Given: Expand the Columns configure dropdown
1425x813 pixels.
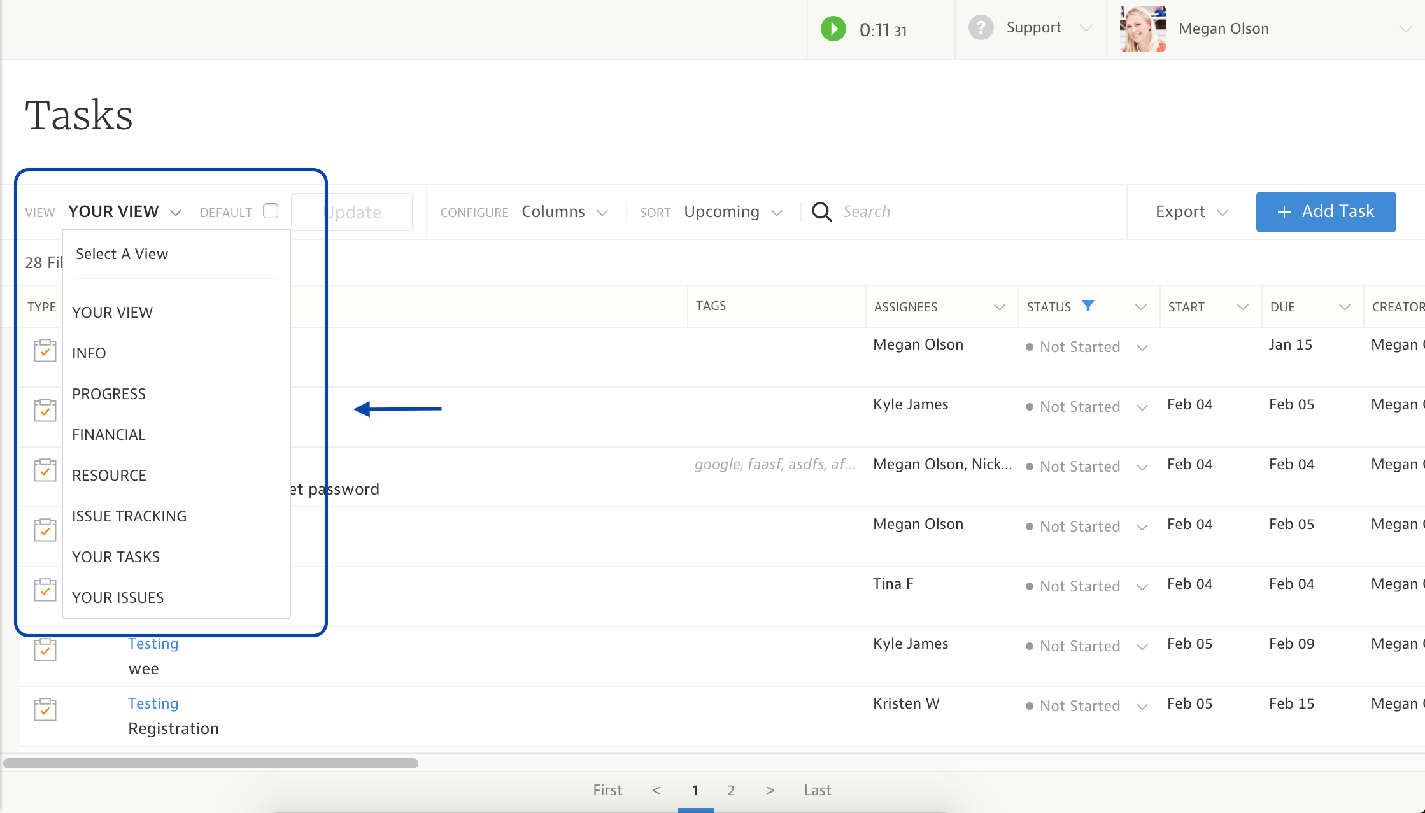Looking at the screenshot, I should click(564, 212).
